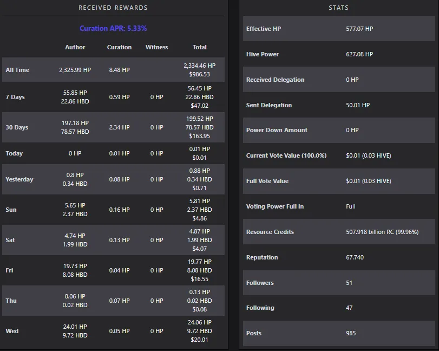
Task: Click the '$47.02' seven day total
Action: click(x=199, y=106)
